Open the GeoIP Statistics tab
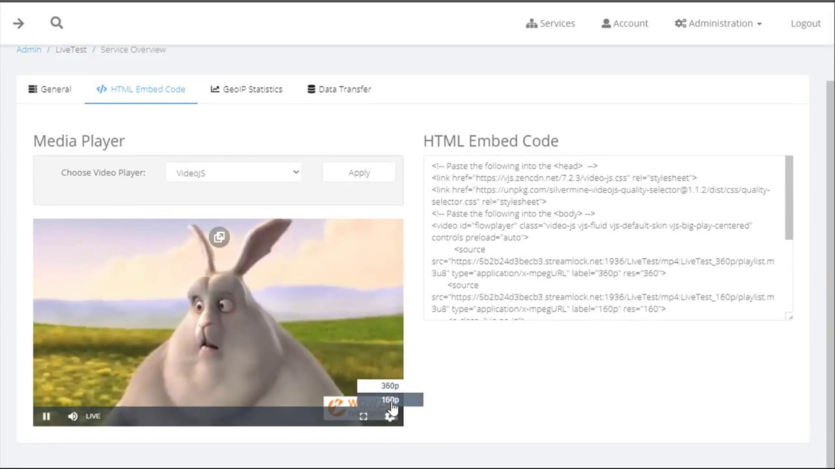 pos(247,89)
